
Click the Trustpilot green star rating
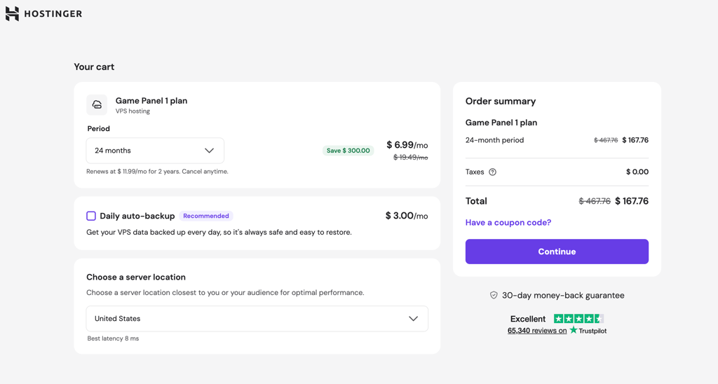point(578,319)
